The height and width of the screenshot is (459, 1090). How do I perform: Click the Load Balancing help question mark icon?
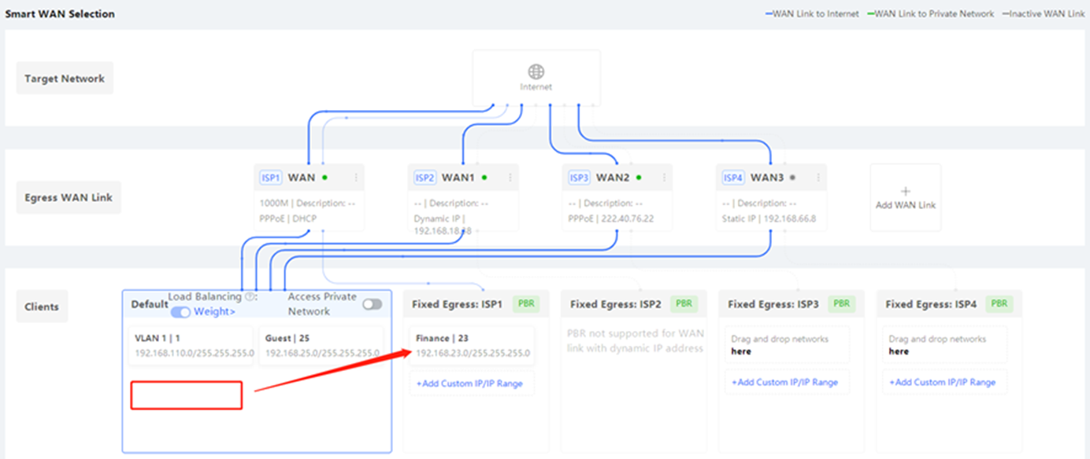(250, 297)
